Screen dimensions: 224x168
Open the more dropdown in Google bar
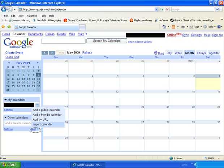coord(82,34)
